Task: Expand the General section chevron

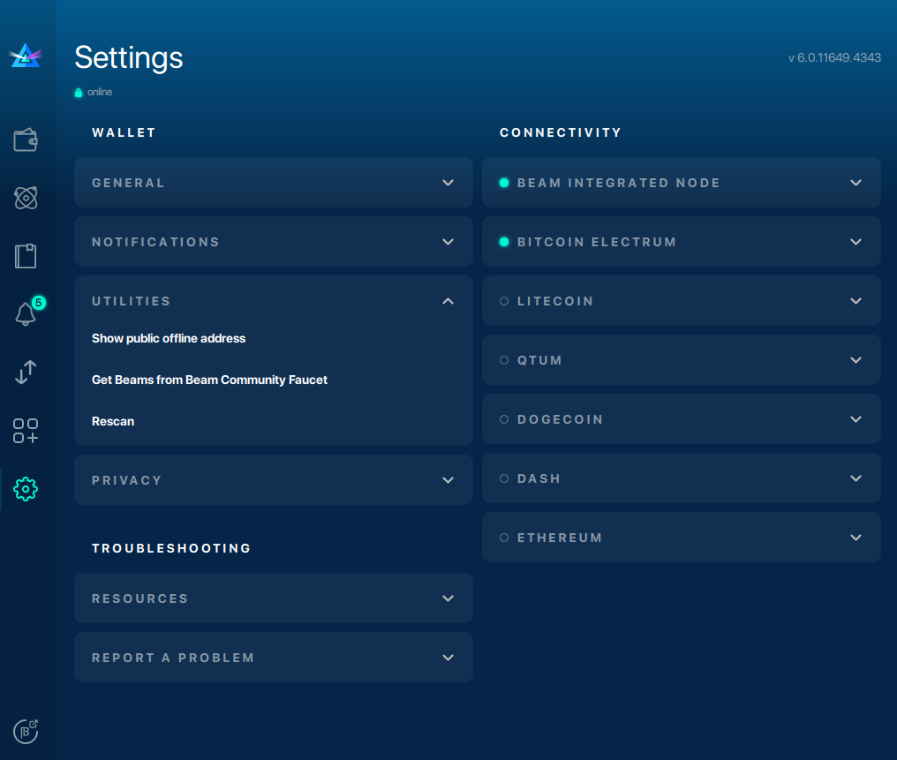Action: tap(448, 183)
